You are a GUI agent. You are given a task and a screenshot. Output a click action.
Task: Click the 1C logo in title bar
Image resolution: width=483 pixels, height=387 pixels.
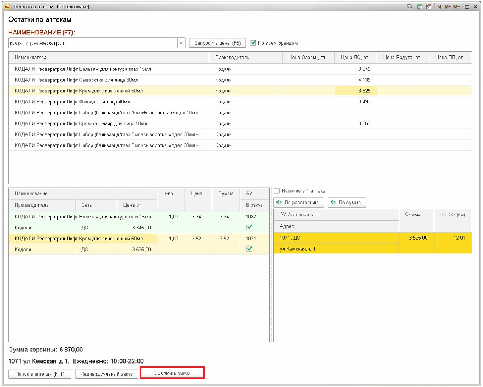7,7
